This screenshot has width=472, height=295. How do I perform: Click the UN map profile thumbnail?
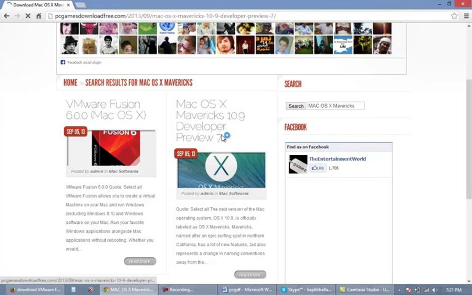click(343, 45)
